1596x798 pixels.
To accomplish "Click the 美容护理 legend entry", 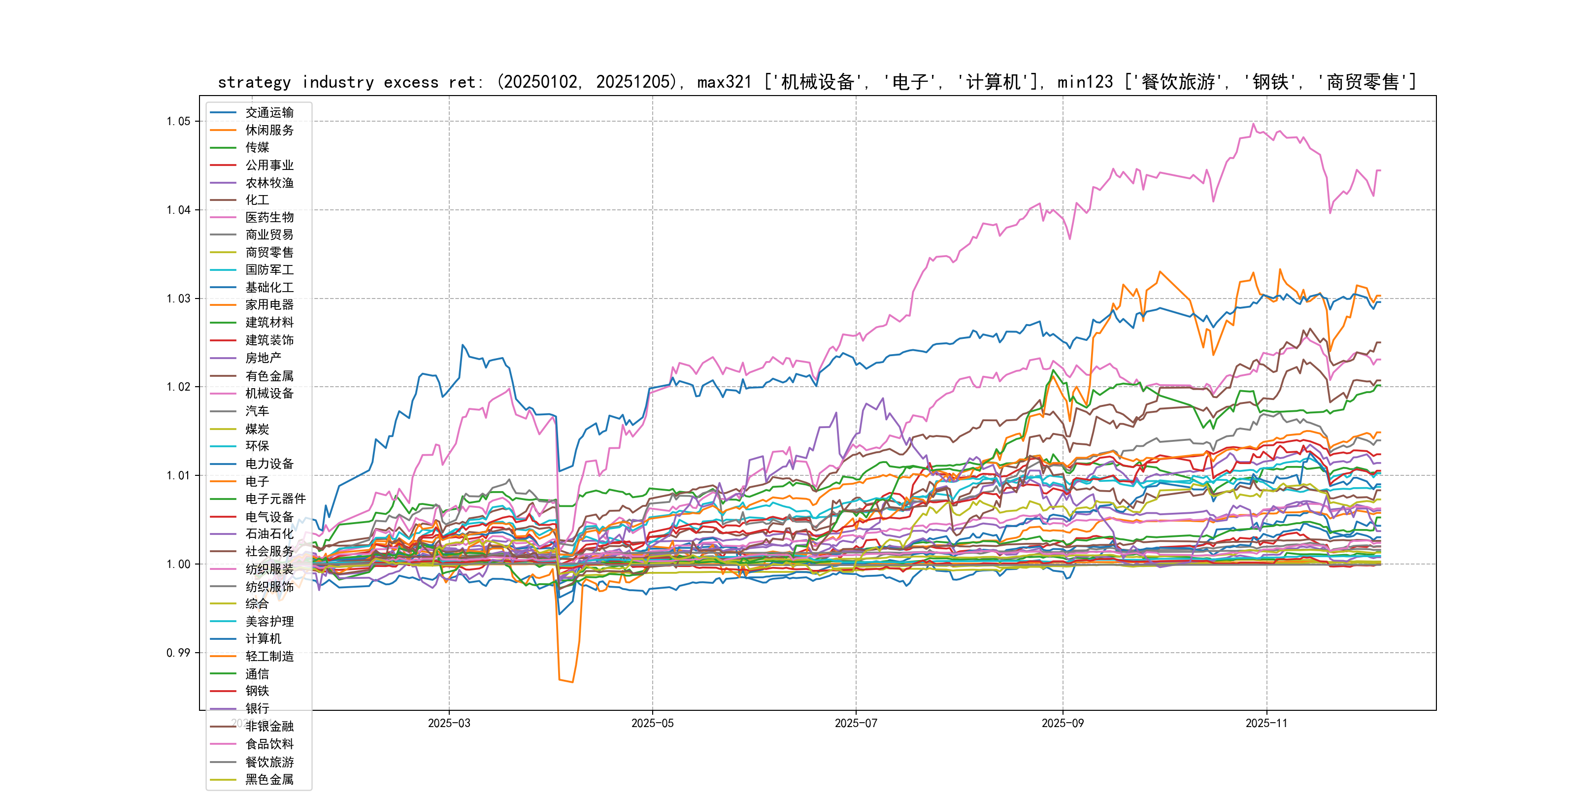I will 269,622.
